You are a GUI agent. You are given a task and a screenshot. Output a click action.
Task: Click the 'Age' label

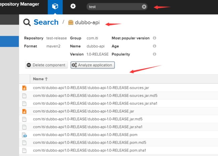coord(115,46)
